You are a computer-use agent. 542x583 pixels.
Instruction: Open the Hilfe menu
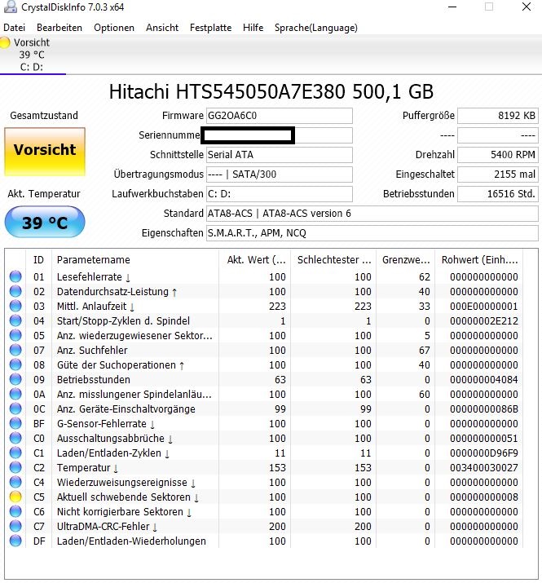pyautogui.click(x=253, y=28)
